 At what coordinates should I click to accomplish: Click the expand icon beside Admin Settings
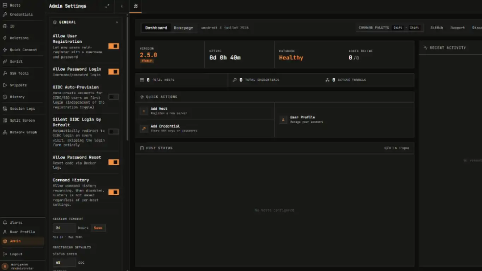[x=107, y=6]
